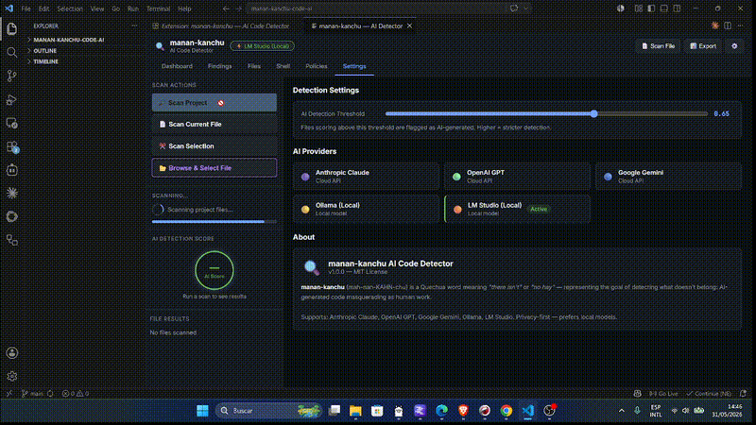The height and width of the screenshot is (425, 756).
Task: Click the manan-kanchu settings gear button
Action: 734,46
